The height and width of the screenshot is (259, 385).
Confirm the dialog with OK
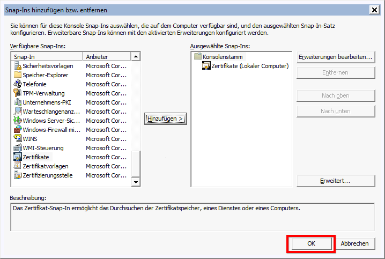[311, 243]
